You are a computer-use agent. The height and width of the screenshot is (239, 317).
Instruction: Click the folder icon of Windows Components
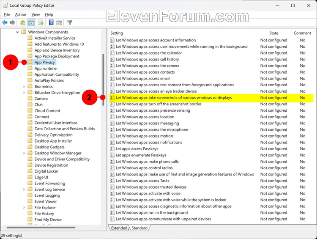[24, 32]
